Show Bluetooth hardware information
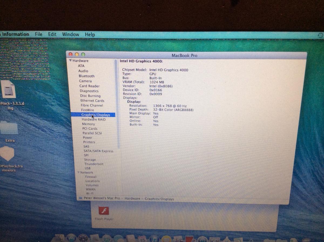Image resolution: width=324 pixels, height=242 pixels. click(86, 76)
